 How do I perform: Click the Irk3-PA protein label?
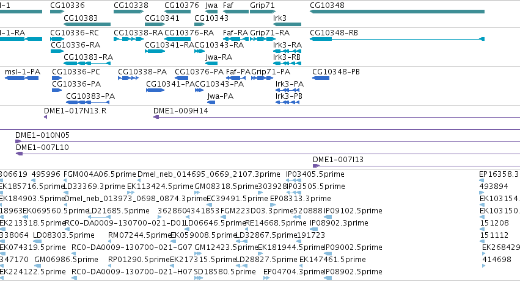[290, 84]
